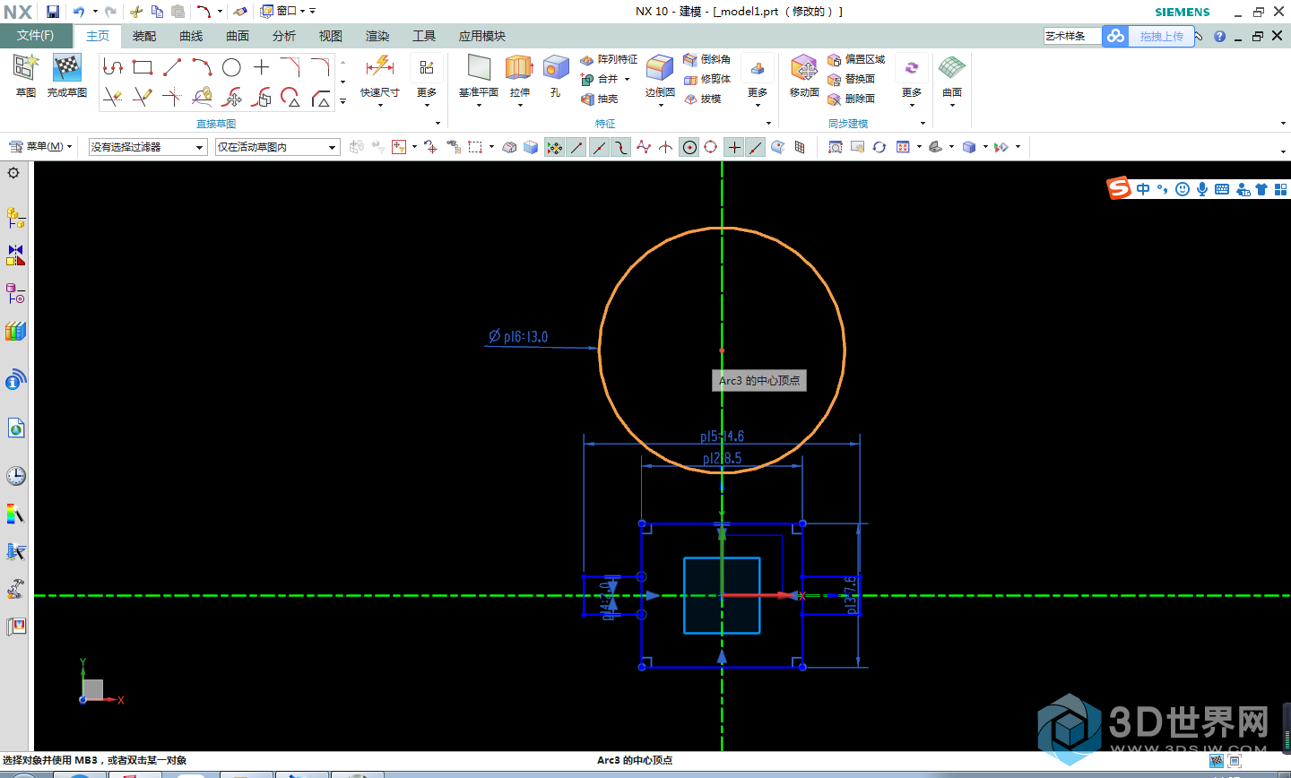Open the selection filter dropdown (没有选择过滤器)
The image size is (1291, 778).
[148, 147]
